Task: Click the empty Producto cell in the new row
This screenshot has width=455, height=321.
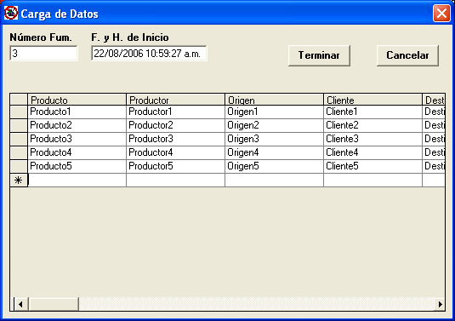Action: point(77,181)
